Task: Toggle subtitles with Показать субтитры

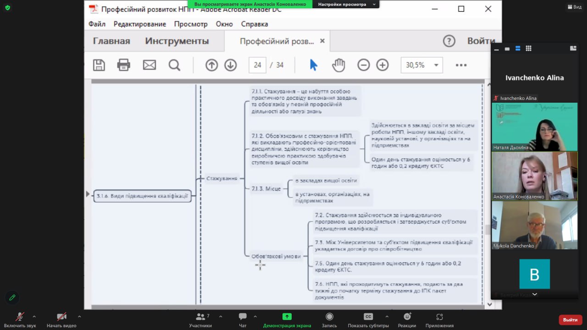Action: point(368,319)
